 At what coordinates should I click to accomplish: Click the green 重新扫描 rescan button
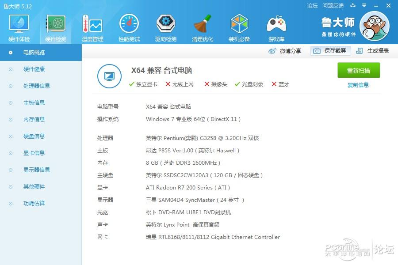(x=359, y=71)
